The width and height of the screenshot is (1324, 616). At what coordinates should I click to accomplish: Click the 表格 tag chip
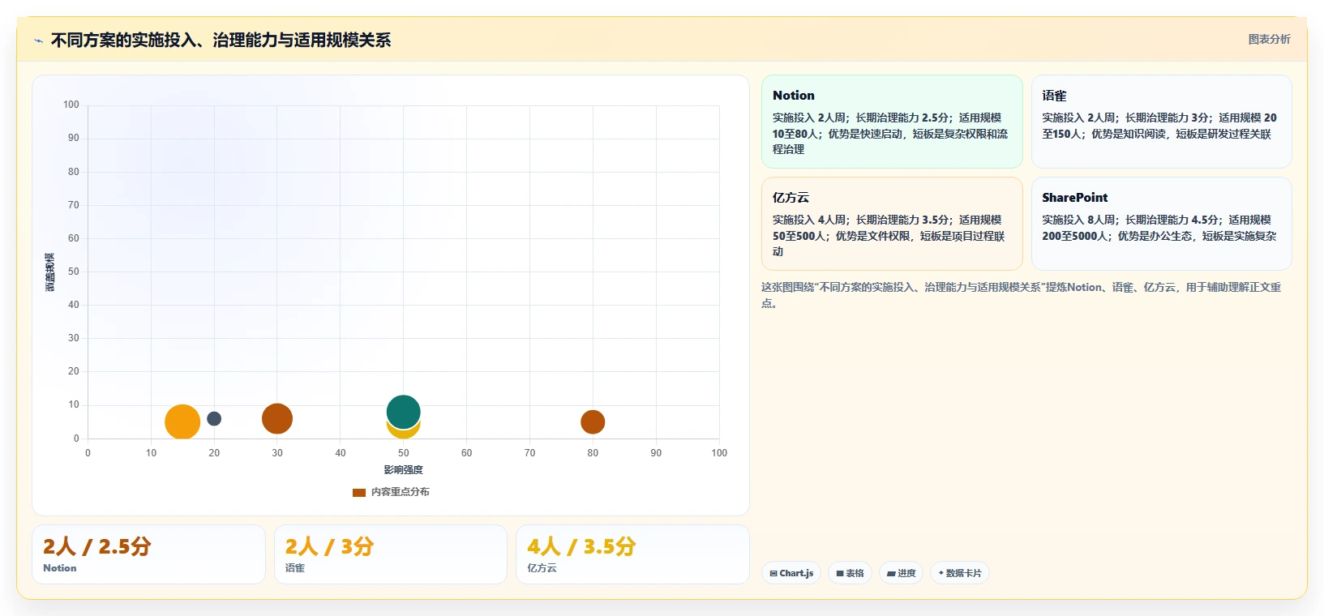pyautogui.click(x=850, y=573)
